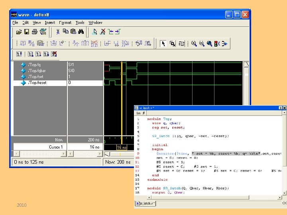
Task: Click the Find binoculars icon
Action: point(81,31)
